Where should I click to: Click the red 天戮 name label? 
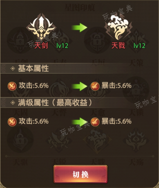[118, 45]
